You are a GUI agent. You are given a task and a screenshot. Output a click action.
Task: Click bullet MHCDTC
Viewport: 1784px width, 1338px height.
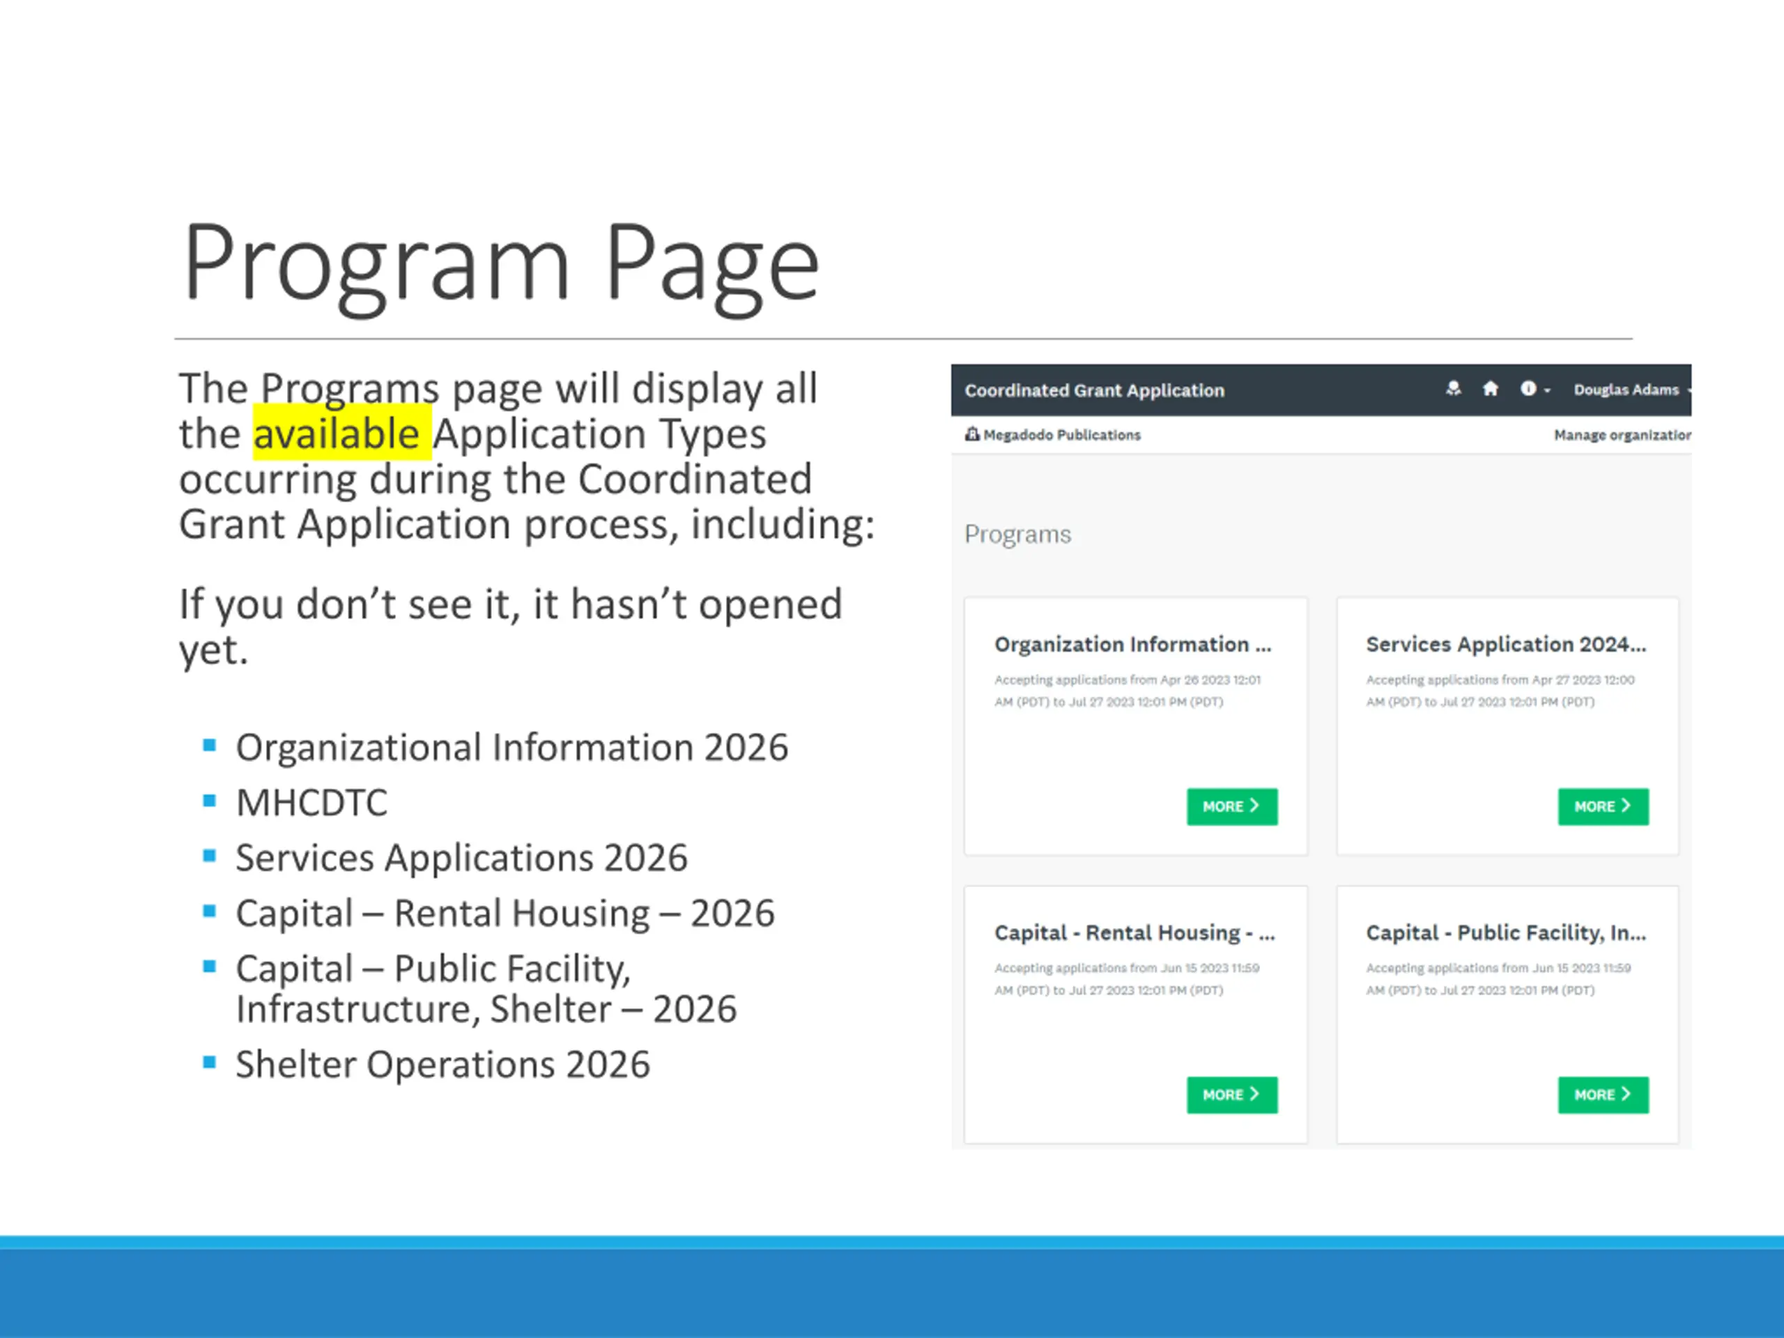312,803
